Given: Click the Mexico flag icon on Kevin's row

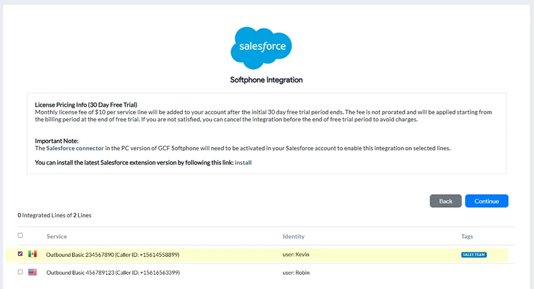Looking at the screenshot, I should pos(33,254).
